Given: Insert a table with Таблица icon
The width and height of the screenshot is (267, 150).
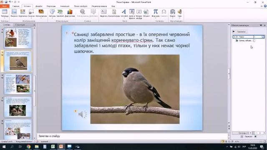Looking at the screenshot, I should pyautogui.click(x=5, y=12).
